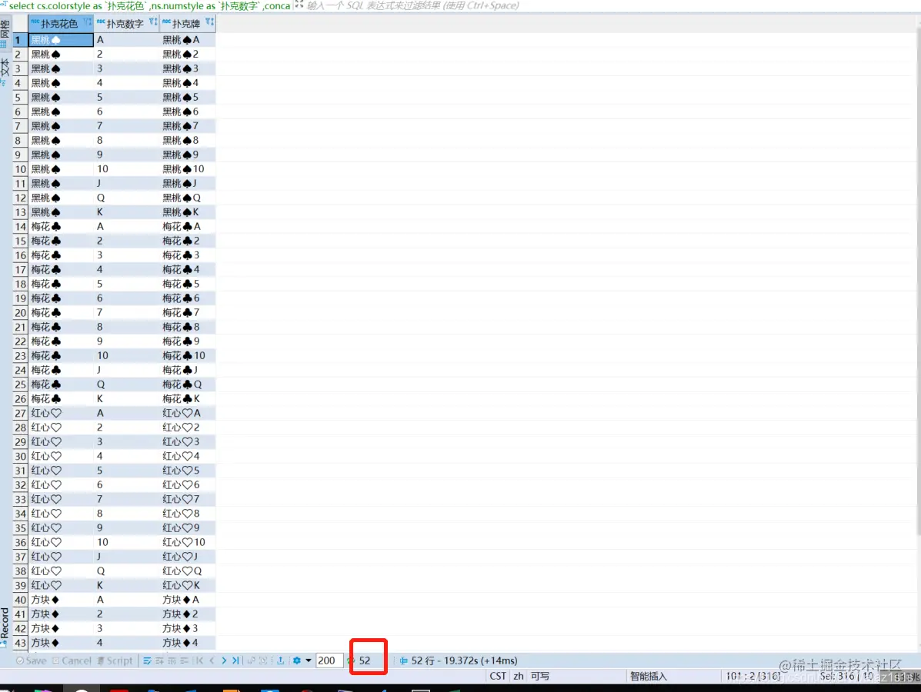Select the 扑克数字 cell 'K' in row 39
Screen dimensions: 921x692
click(126, 585)
